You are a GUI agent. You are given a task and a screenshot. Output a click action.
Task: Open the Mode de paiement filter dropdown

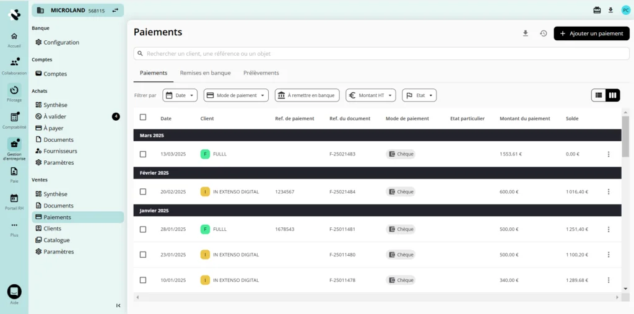(x=236, y=95)
